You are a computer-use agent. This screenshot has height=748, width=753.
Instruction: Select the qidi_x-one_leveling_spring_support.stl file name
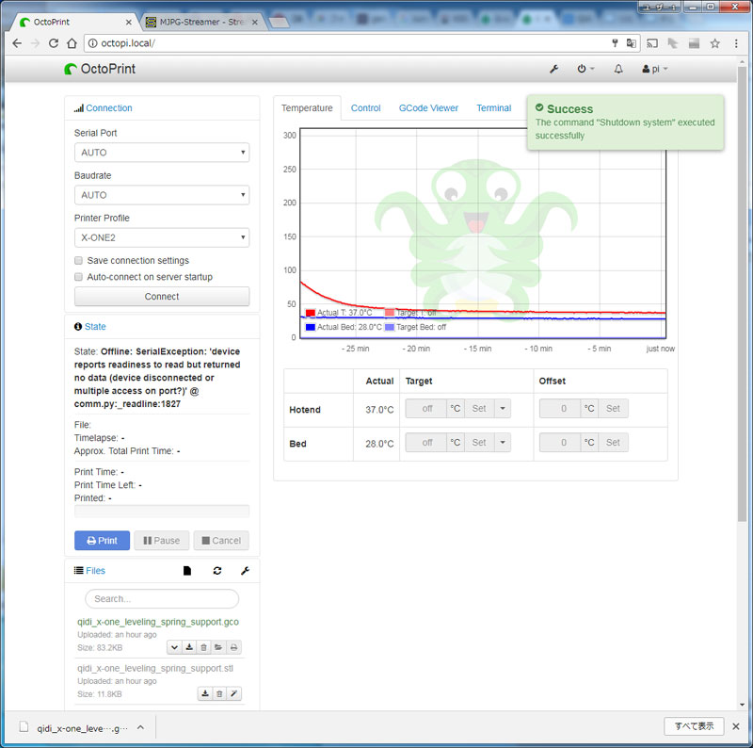[155, 669]
